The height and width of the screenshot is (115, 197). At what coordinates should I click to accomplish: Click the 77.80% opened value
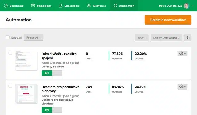click(118, 54)
